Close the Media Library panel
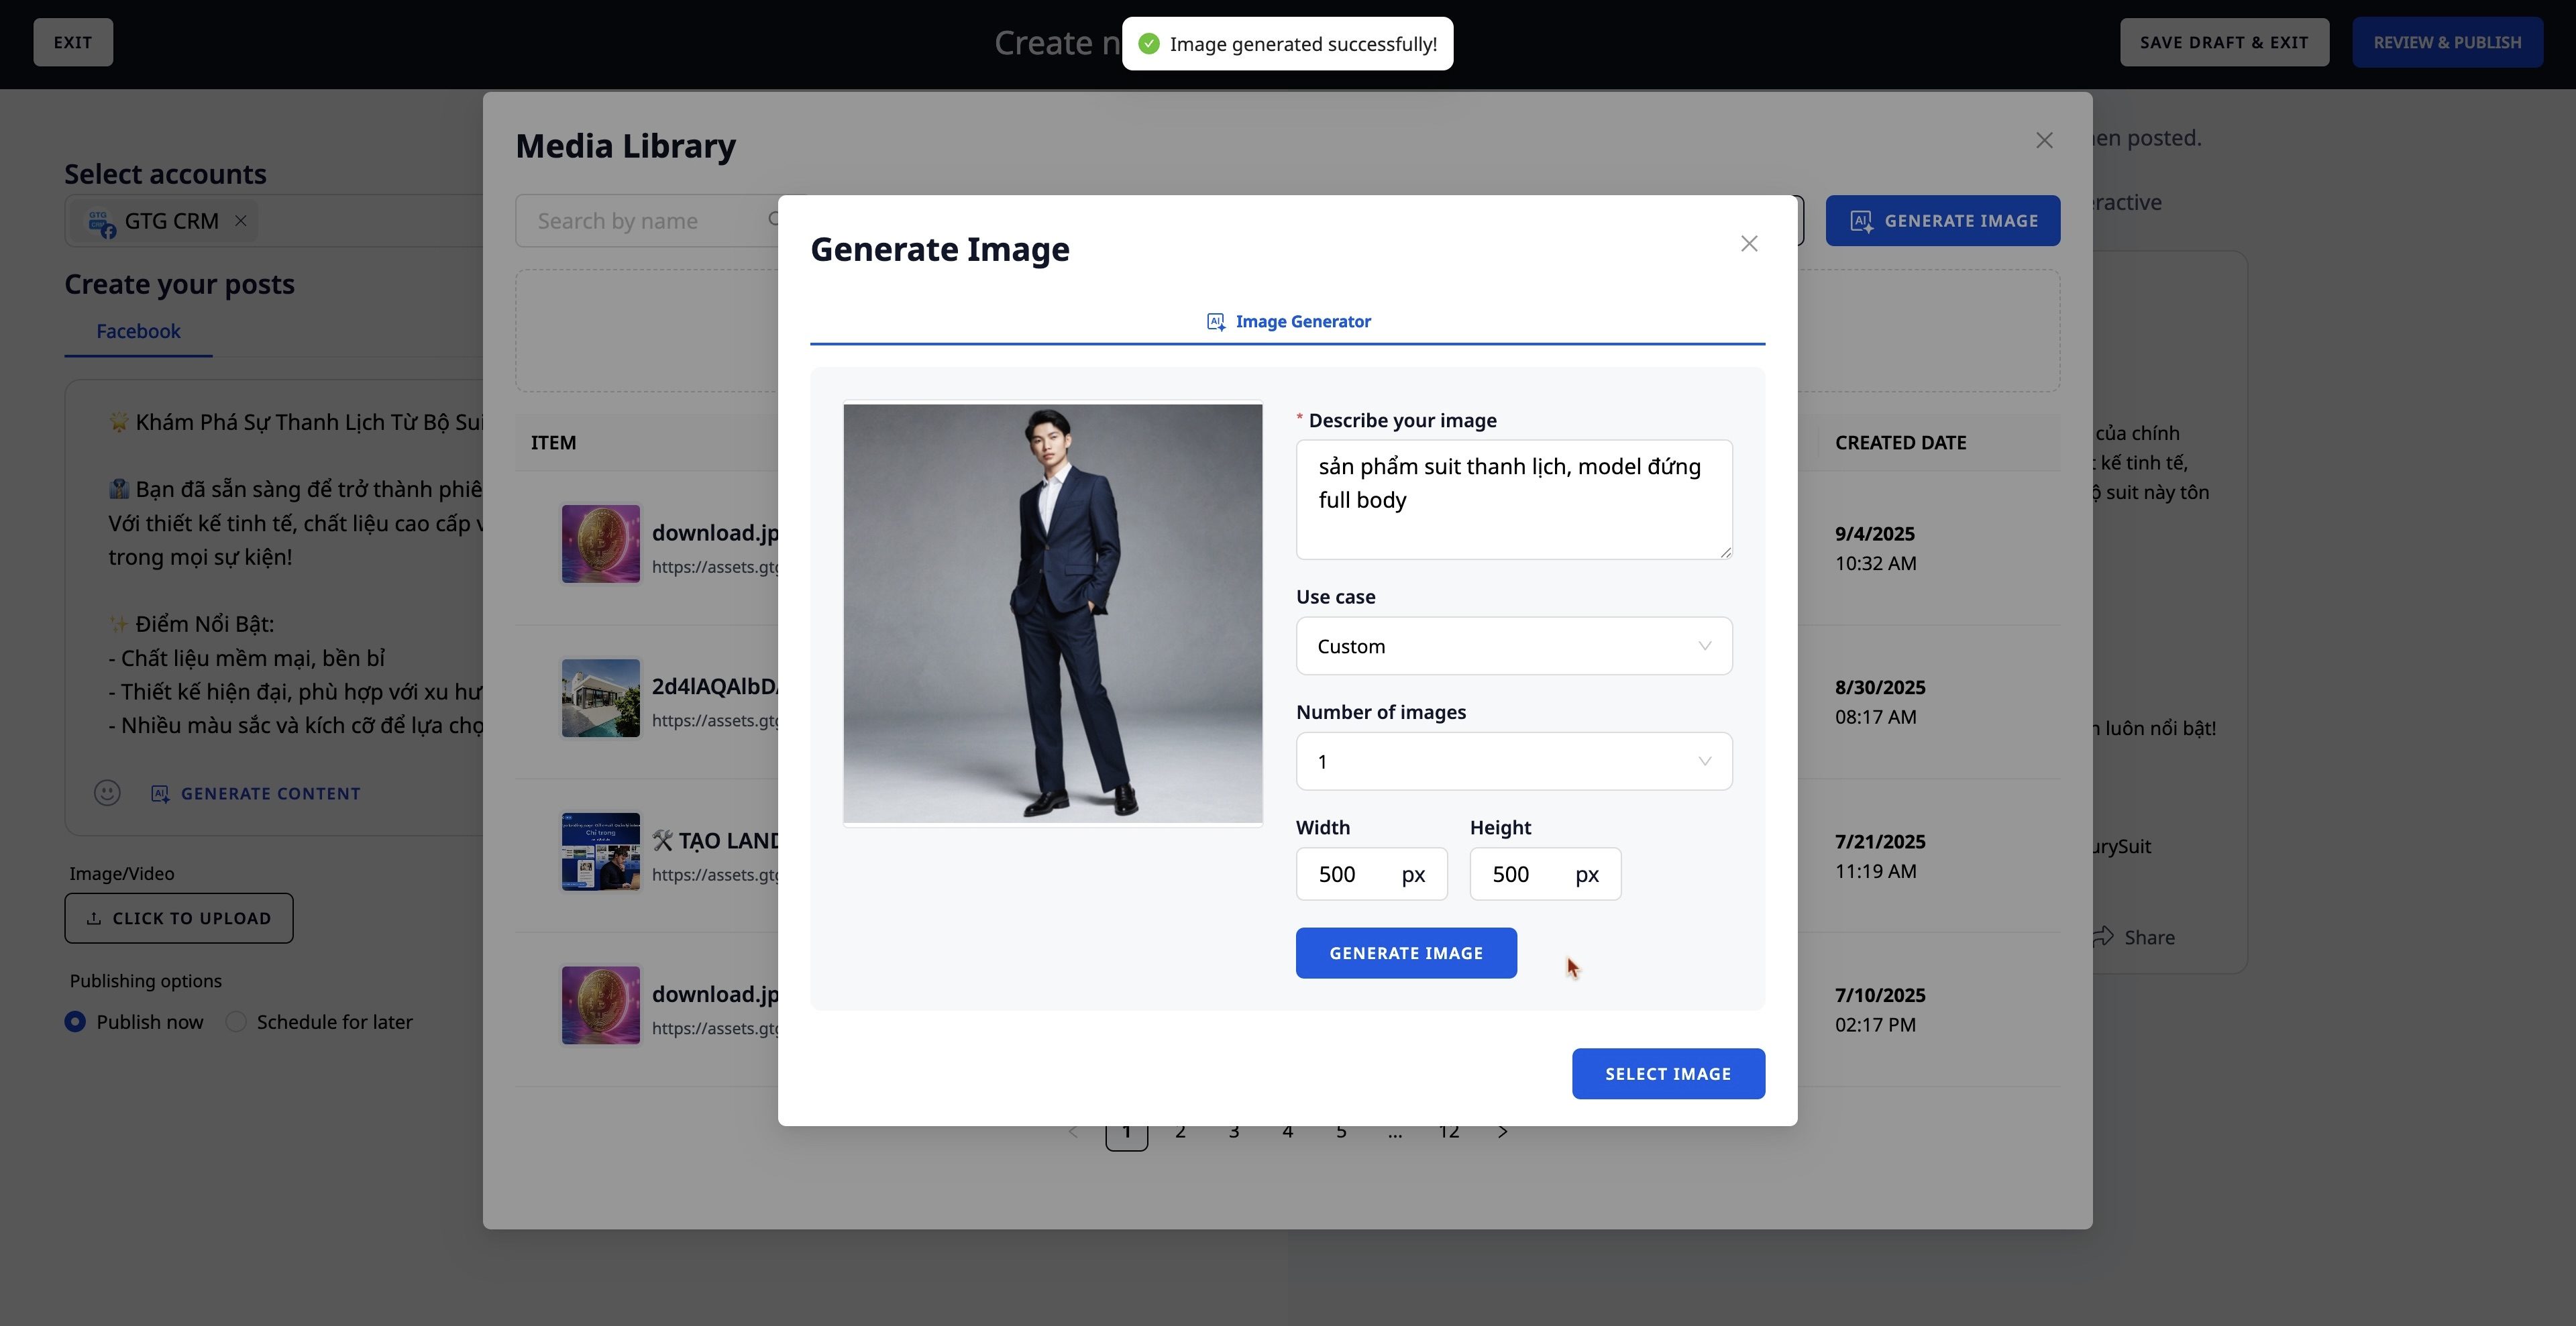Viewport: 2576px width, 1326px height. tap(2044, 141)
